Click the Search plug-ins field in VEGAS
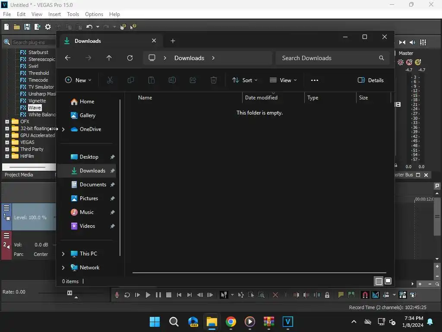This screenshot has height=332, width=442. pyautogui.click(x=33, y=42)
